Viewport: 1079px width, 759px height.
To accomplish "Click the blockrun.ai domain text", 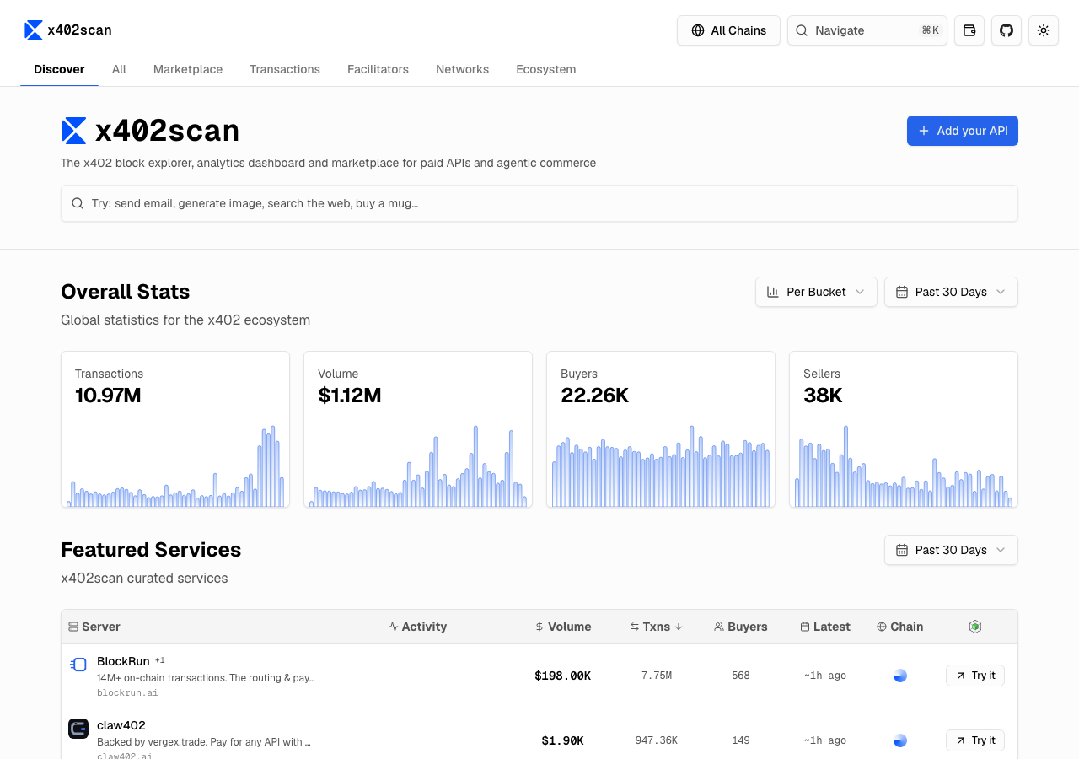I will (127, 693).
